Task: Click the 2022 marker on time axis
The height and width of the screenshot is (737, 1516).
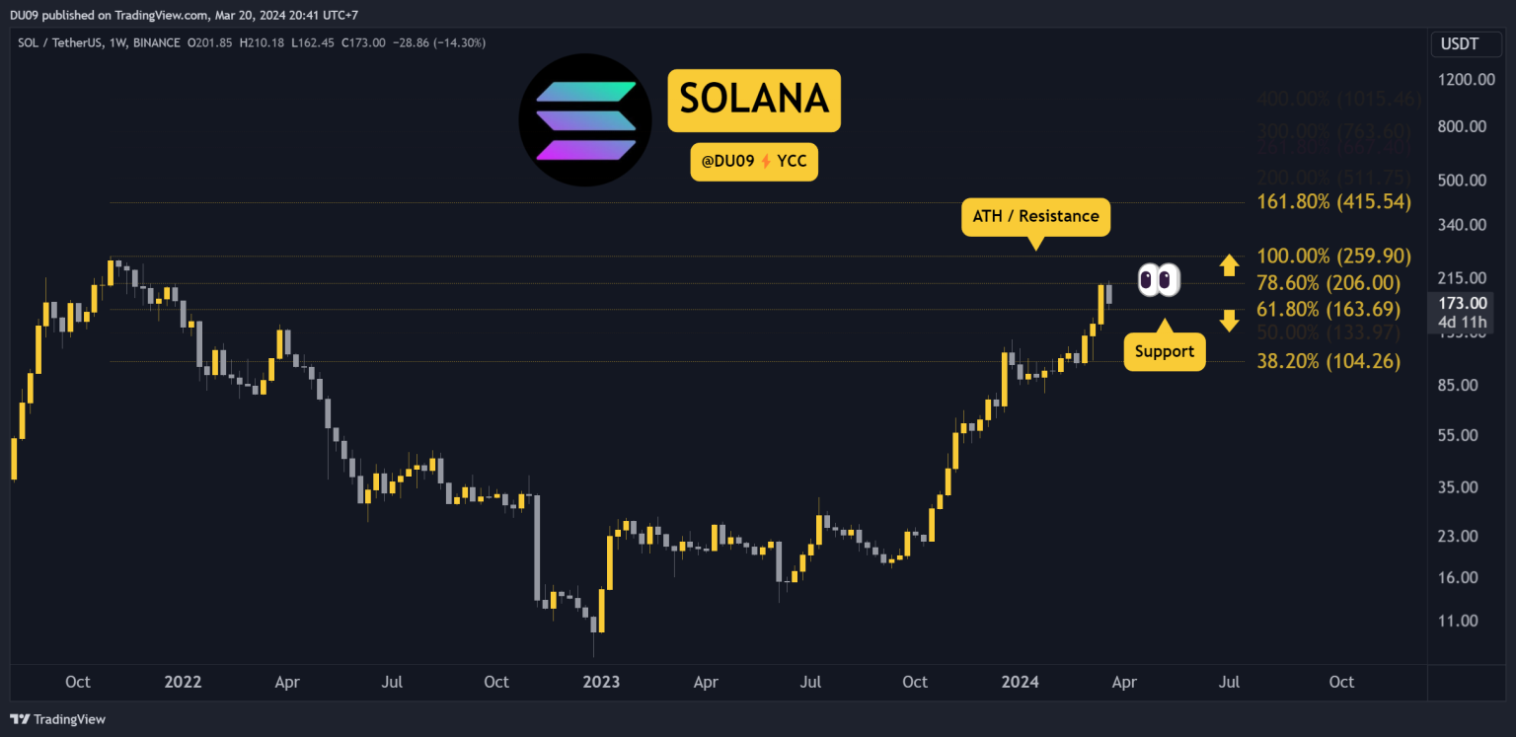Action: pyautogui.click(x=183, y=682)
